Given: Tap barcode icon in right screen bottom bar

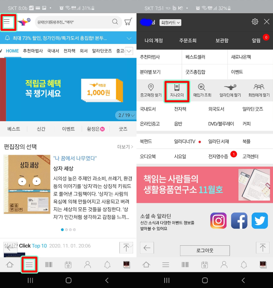Looking at the screenshot, I should pos(185,265).
